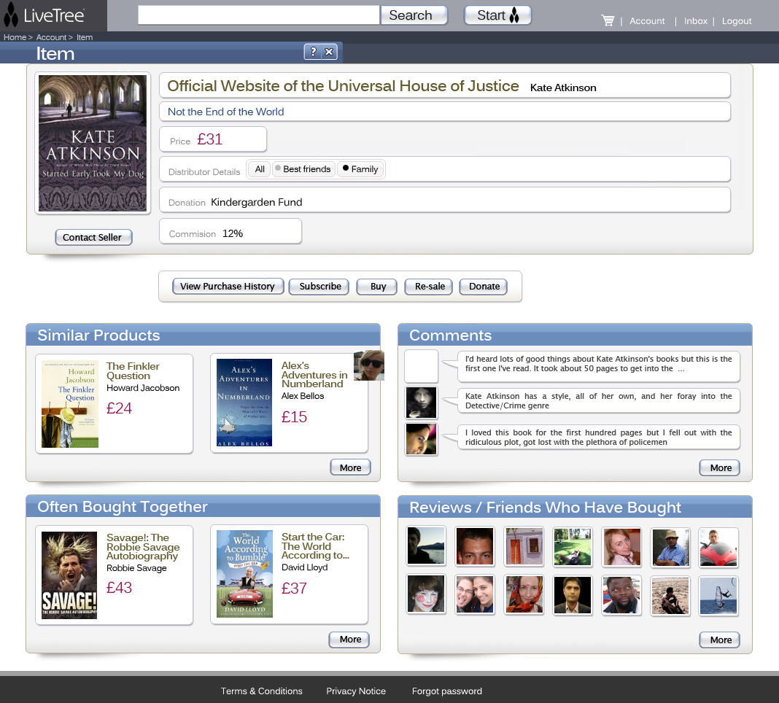
Task: Click Alex's Adventures in Numberland title
Action: [314, 375]
